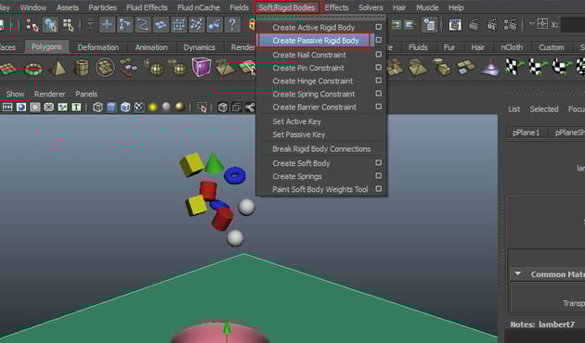
Task: Create polygon pyramid from shelf
Action: [58, 69]
